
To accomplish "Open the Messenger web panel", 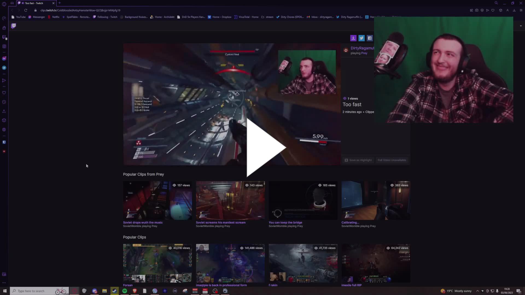I will (4, 58).
